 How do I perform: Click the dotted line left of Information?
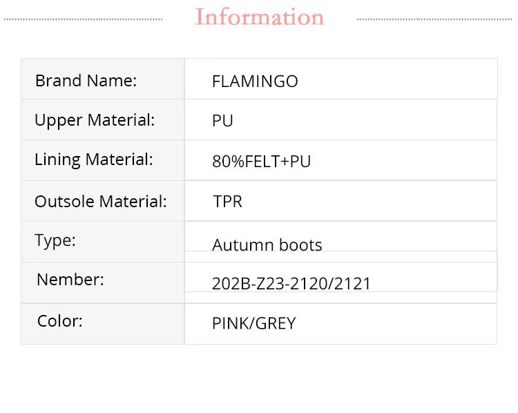[x=83, y=19]
